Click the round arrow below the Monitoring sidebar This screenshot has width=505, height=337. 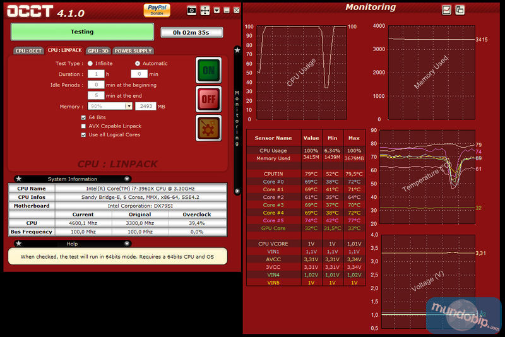point(237,191)
